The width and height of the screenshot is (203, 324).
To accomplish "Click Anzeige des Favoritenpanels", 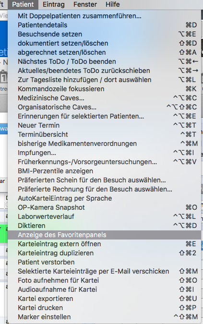I will pos(104,235).
